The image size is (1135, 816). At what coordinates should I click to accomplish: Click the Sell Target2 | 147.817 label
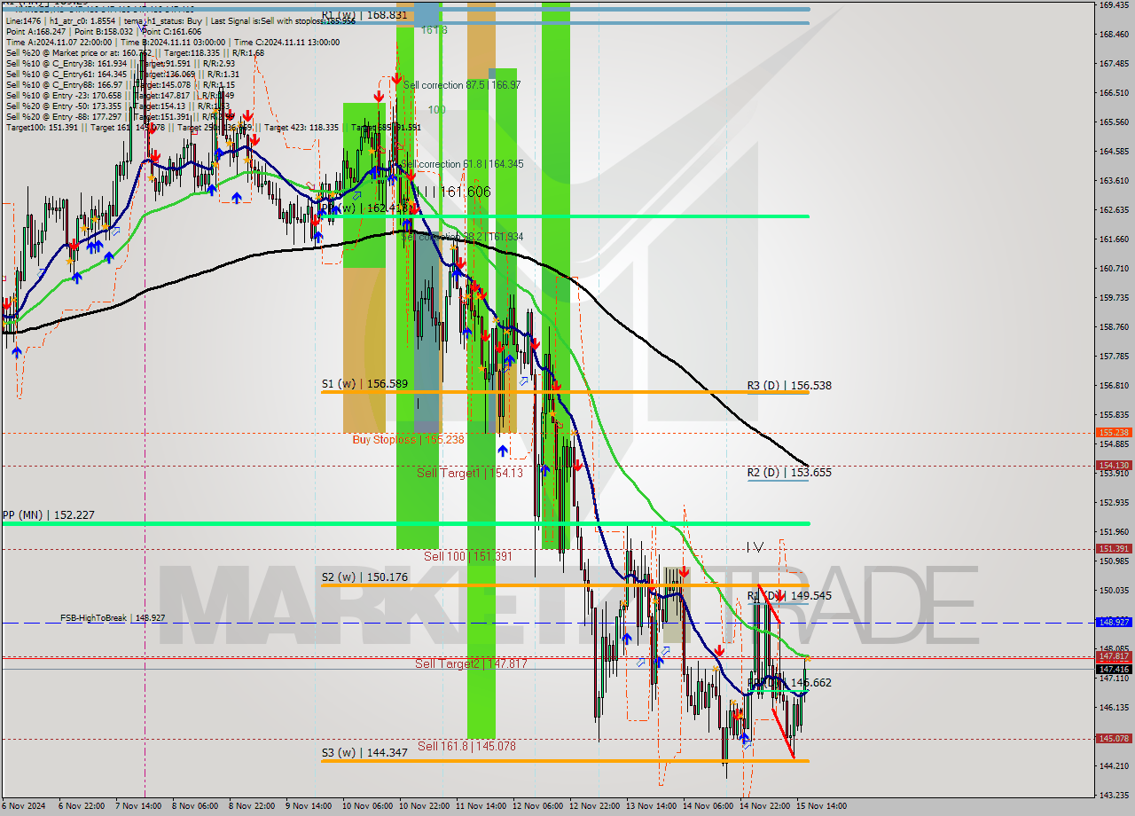(471, 663)
